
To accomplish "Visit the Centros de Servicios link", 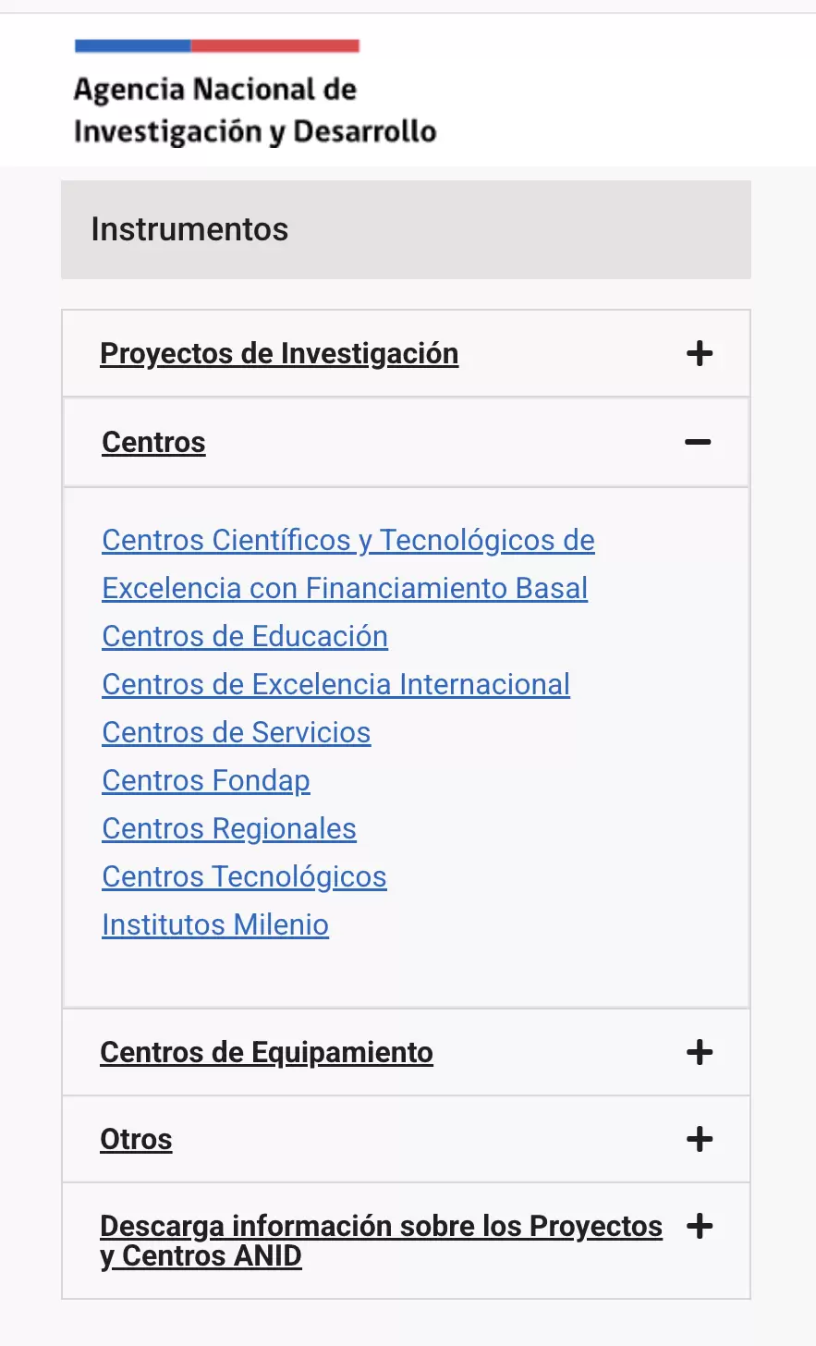I will point(236,732).
